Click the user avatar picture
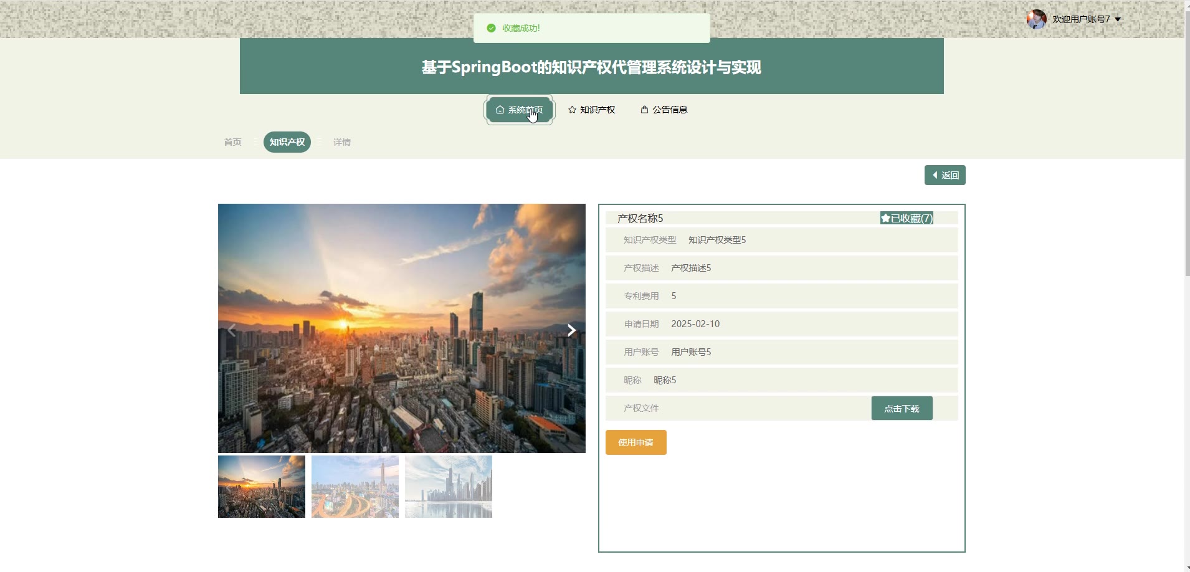 pyautogui.click(x=1036, y=19)
